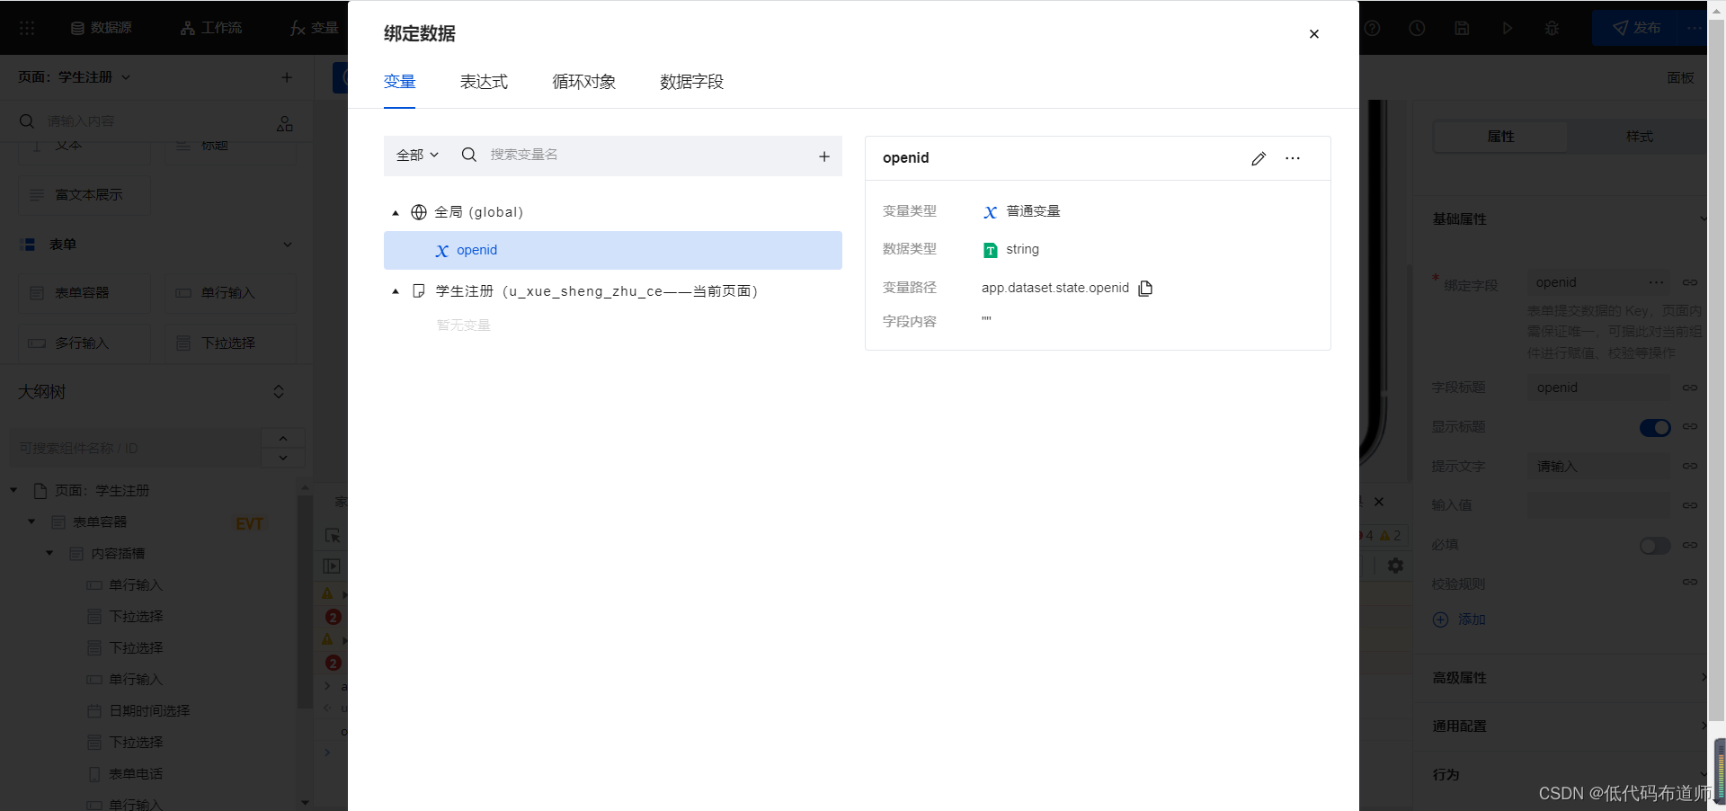Switch to the 样式 style tab
The width and height of the screenshot is (1726, 811).
(x=1639, y=137)
